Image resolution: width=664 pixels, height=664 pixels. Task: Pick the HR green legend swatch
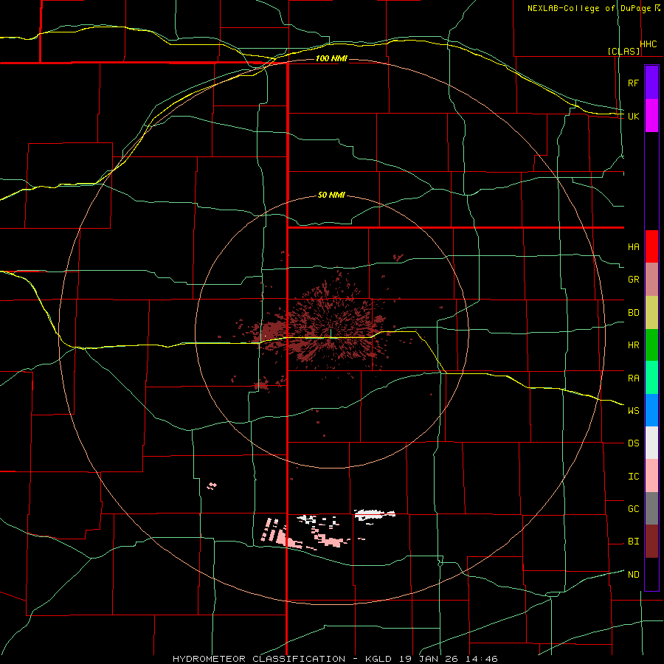pos(651,345)
